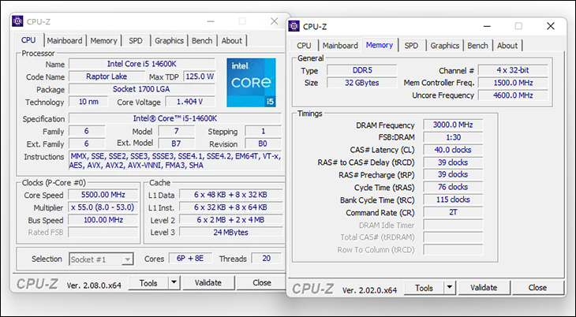
Task: Click the Tools button in version 2.08.0 window
Action: 148,283
